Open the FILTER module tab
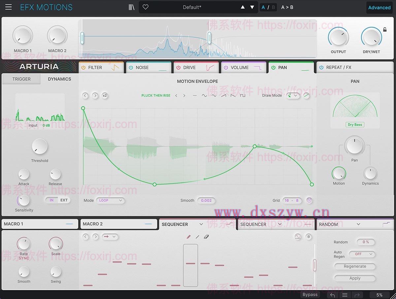 [x=101, y=68]
